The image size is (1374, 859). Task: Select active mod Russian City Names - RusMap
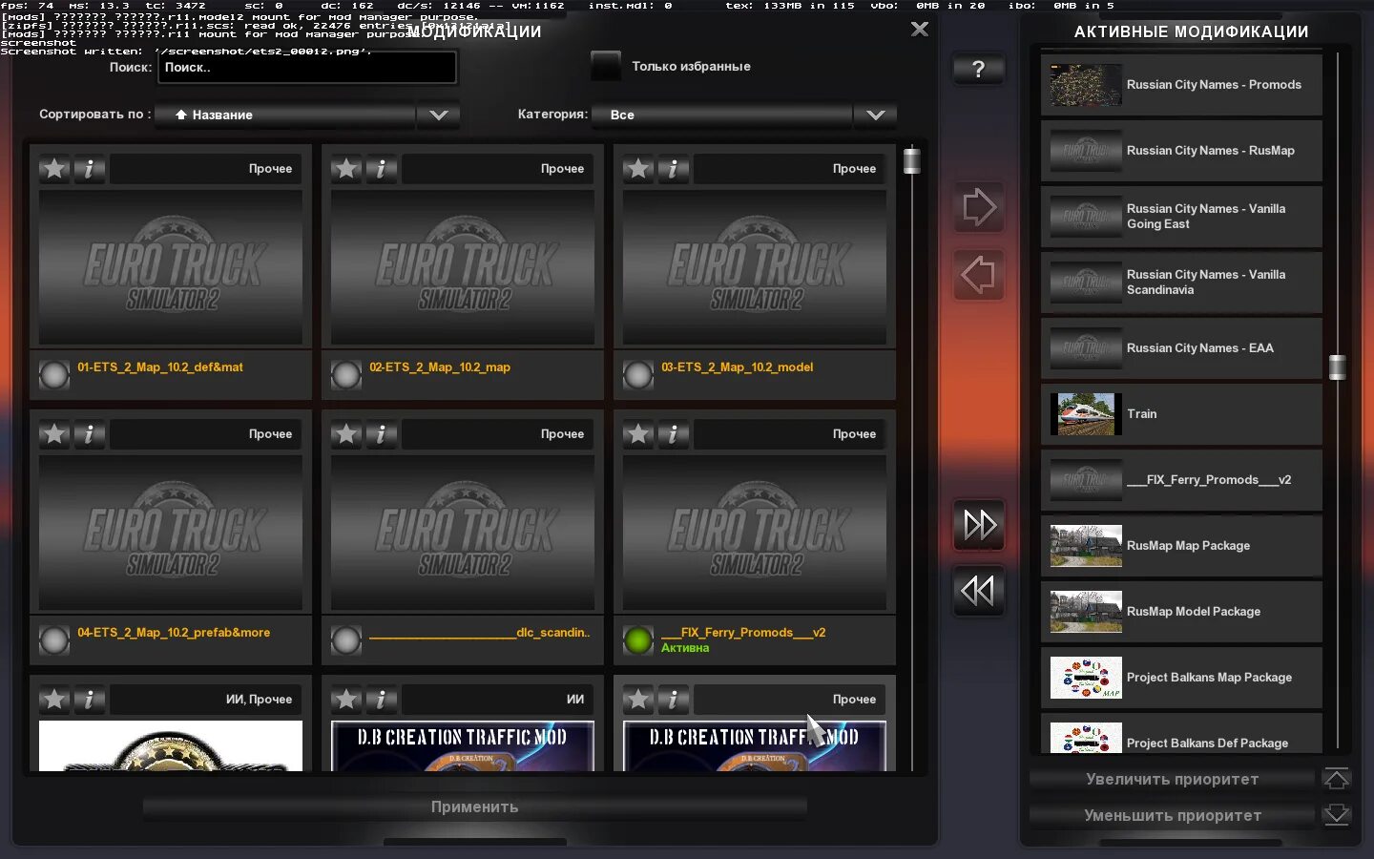click(1181, 151)
